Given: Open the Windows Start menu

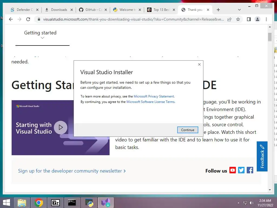Looking at the screenshot, I should (6, 203).
